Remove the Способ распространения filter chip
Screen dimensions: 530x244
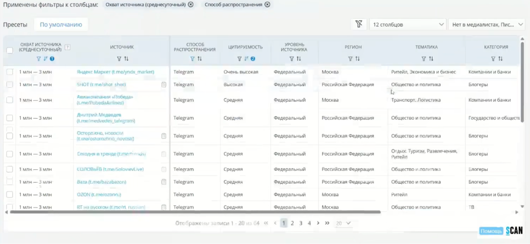[x=268, y=5]
